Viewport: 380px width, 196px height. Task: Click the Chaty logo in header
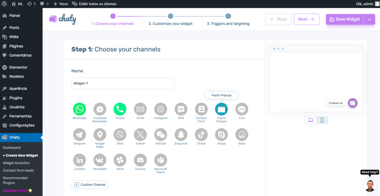tap(62, 19)
